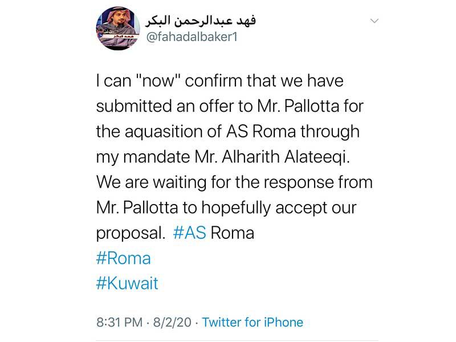The height and width of the screenshot is (342, 456).
Task: Click "Roma" right after the #AS hashtag
Action: 233,234
